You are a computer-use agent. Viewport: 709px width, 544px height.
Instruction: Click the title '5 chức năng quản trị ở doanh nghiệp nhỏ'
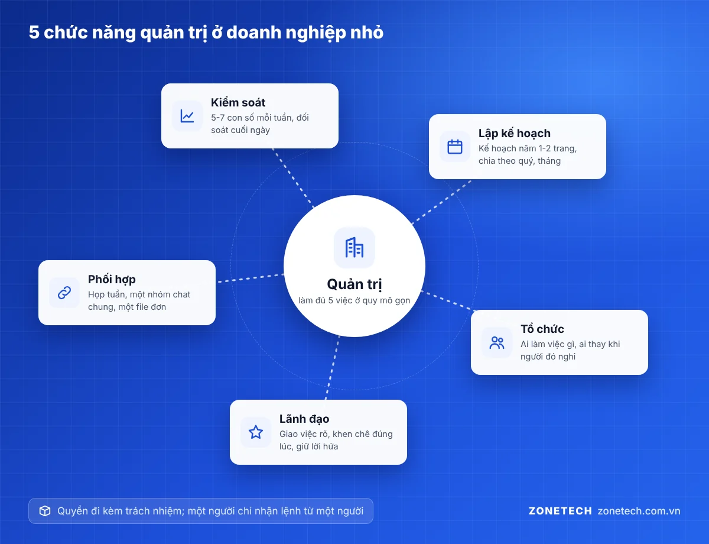pos(206,33)
